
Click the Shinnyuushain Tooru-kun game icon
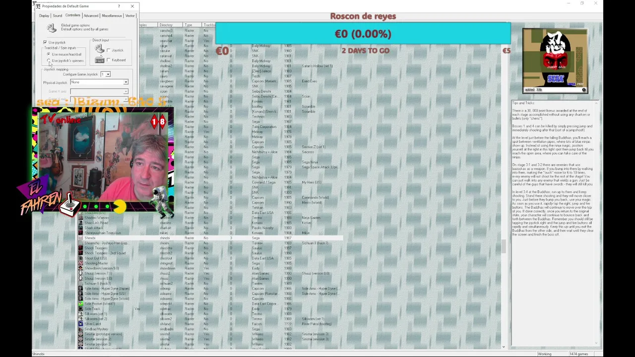click(x=80, y=233)
